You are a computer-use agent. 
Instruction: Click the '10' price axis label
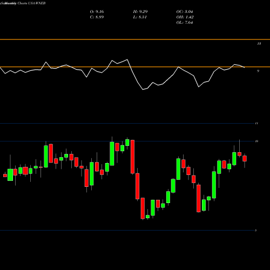click(x=256, y=141)
